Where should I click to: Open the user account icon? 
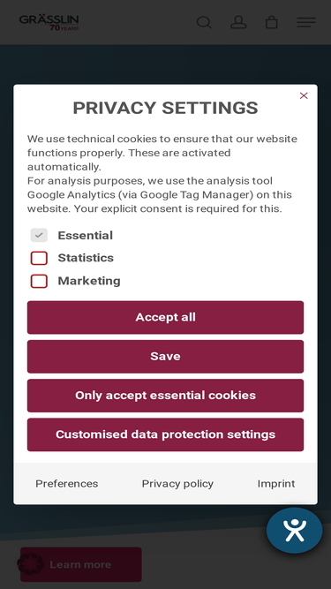coord(238,23)
